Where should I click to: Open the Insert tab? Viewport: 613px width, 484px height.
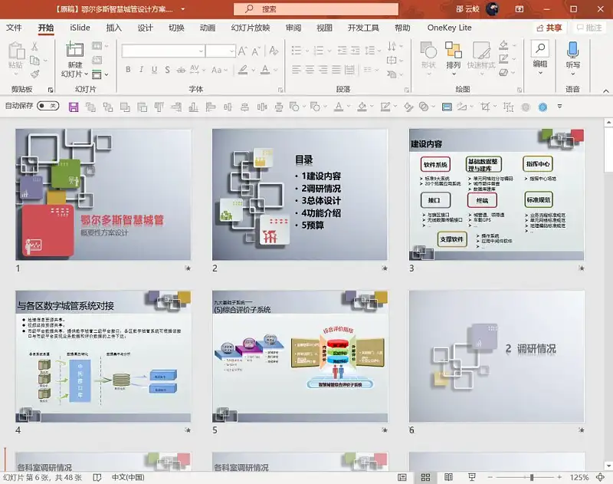coord(113,28)
